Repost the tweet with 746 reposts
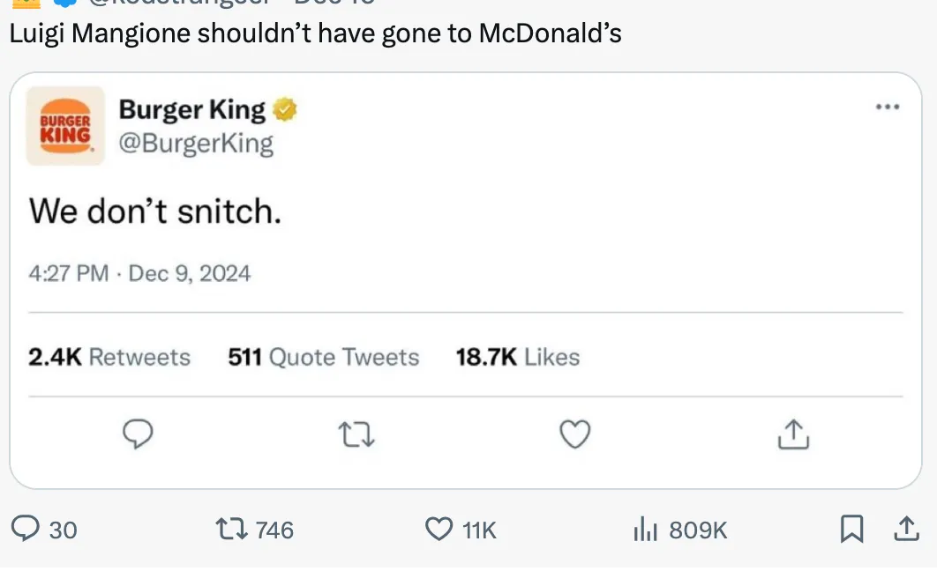Viewport: 937px width, 571px height. tap(232, 529)
